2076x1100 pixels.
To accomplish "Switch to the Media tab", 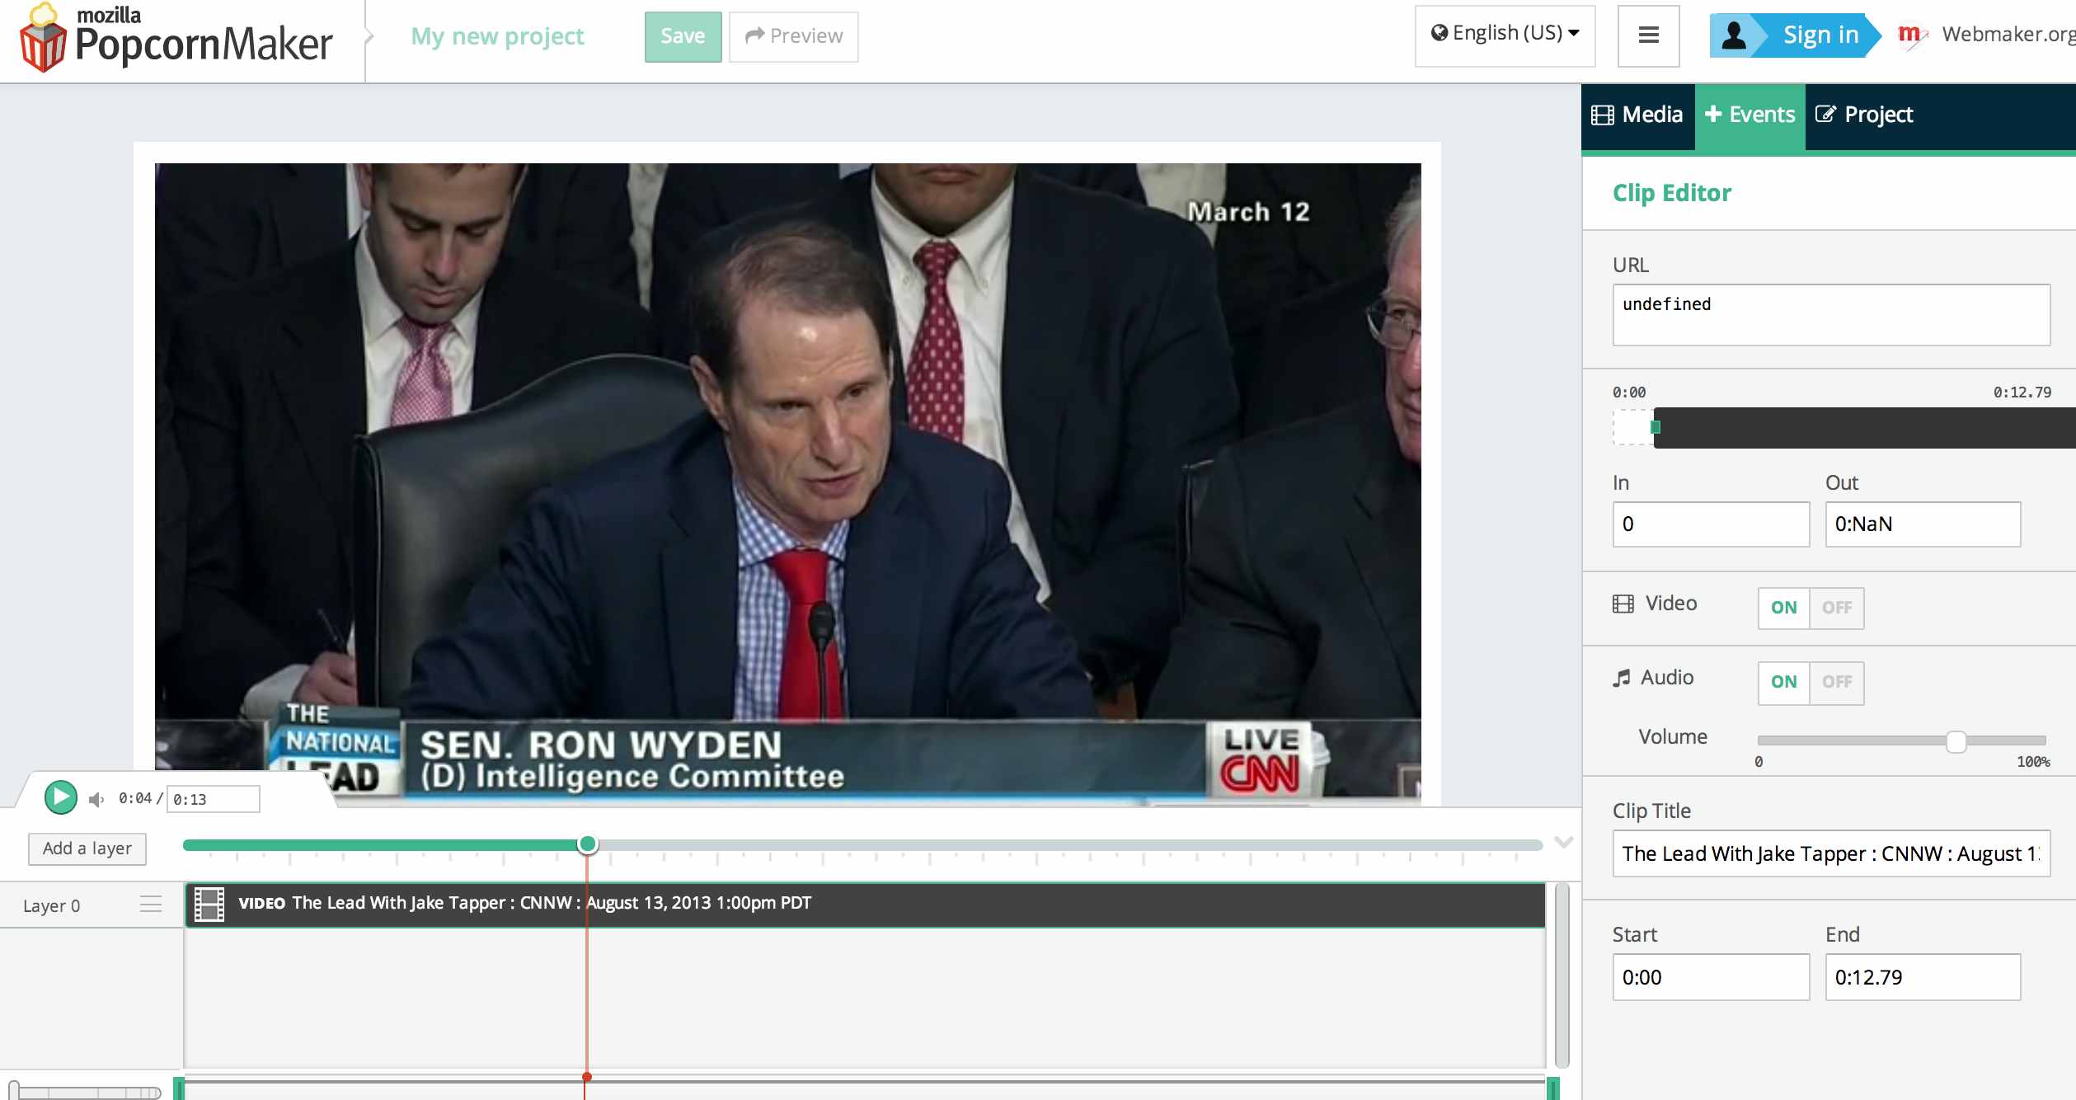I will pyautogui.click(x=1637, y=115).
